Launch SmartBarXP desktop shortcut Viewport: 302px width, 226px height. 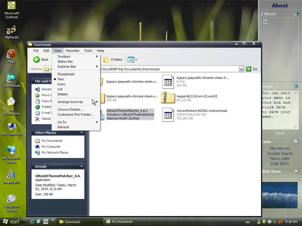pyautogui.click(x=12, y=177)
